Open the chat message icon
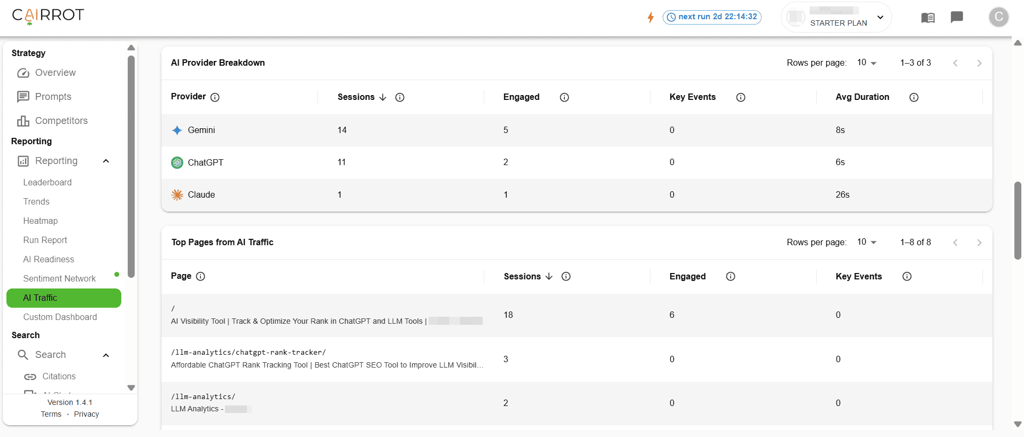 pos(957,17)
